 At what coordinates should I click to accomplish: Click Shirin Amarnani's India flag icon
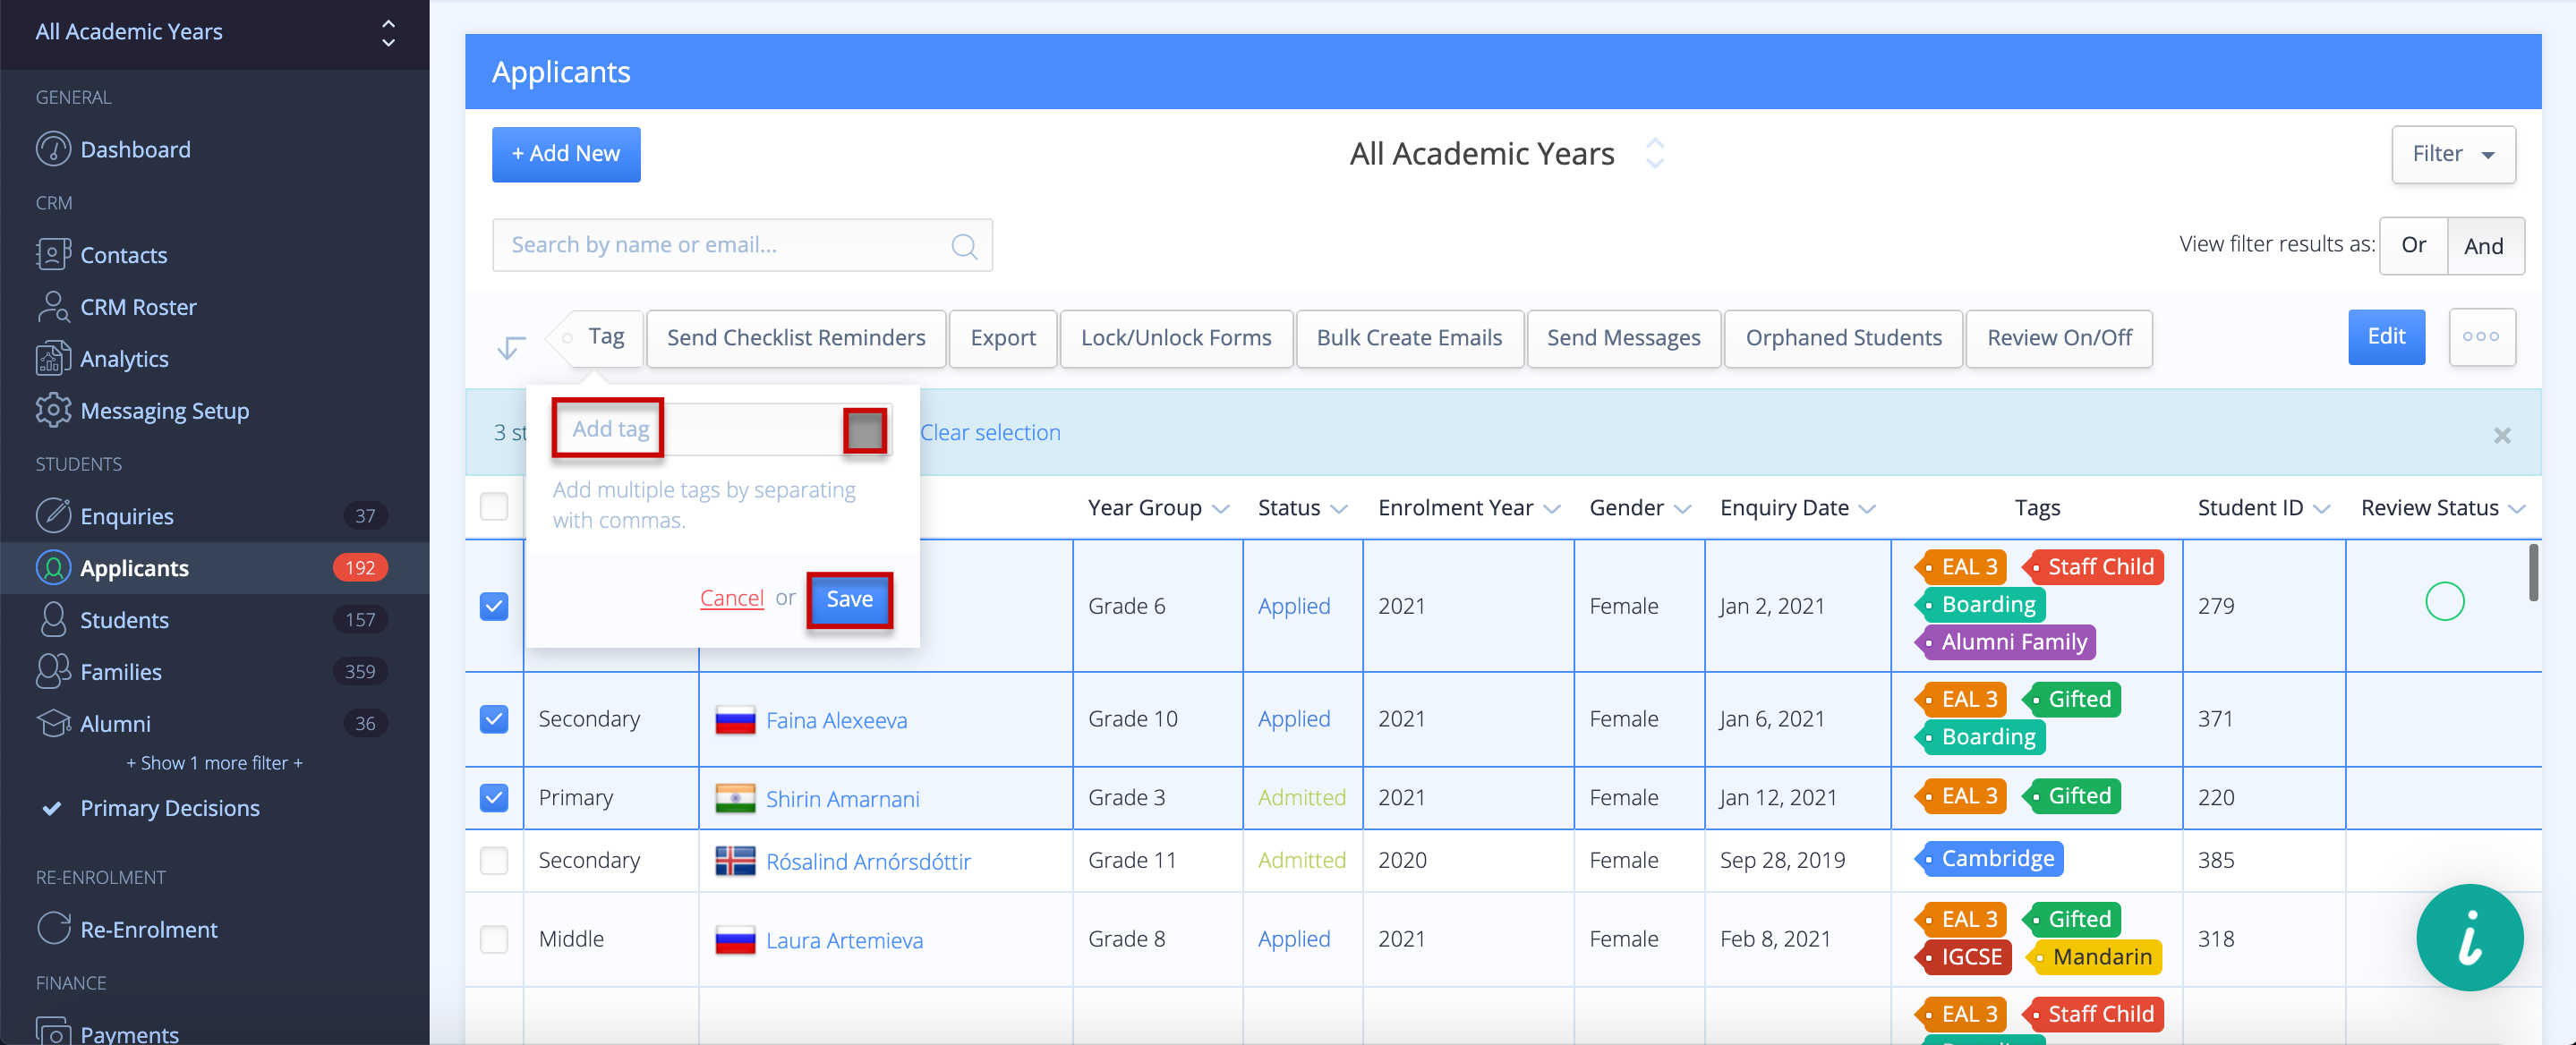click(x=735, y=799)
